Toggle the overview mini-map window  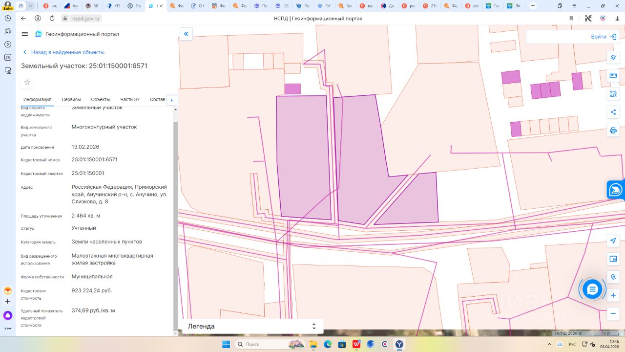click(613, 259)
